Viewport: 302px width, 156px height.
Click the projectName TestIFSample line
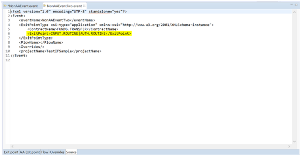tap(60, 51)
